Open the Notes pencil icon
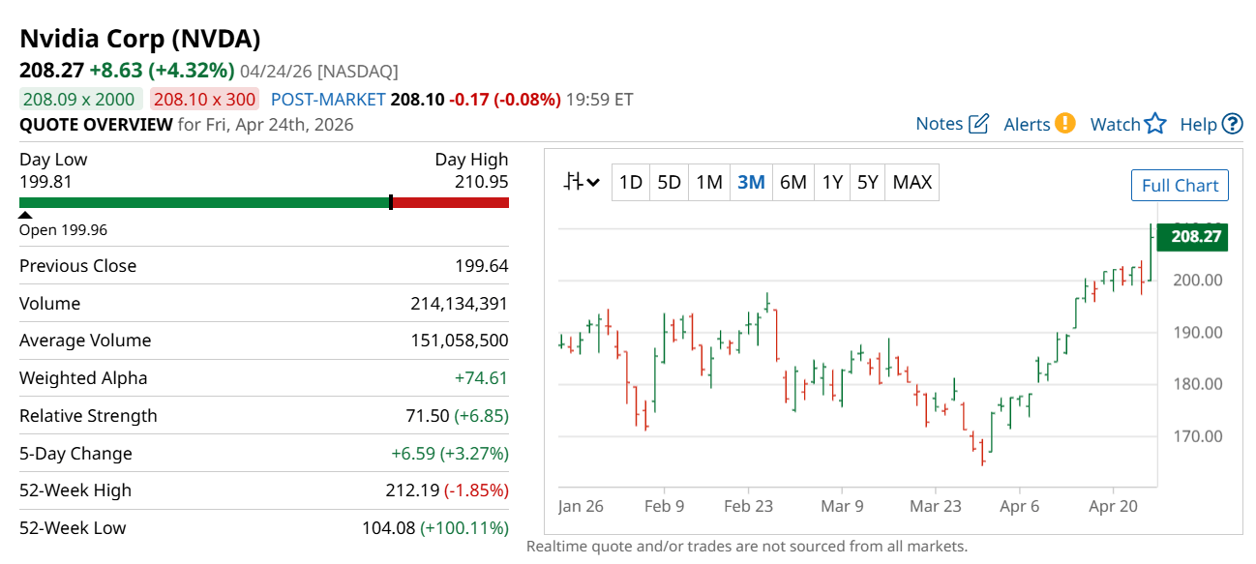Viewport: 1256px width, 564px height. coord(979,124)
